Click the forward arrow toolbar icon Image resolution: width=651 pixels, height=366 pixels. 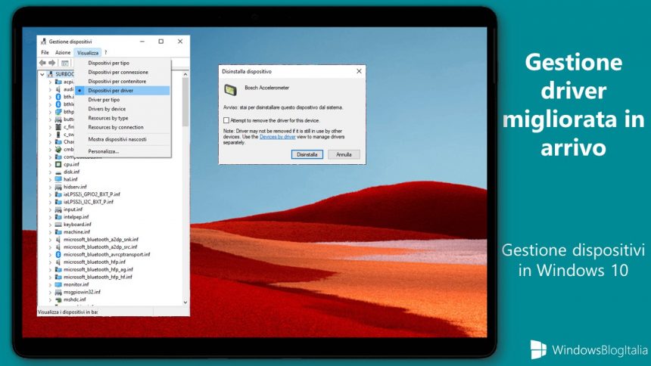[x=51, y=63]
